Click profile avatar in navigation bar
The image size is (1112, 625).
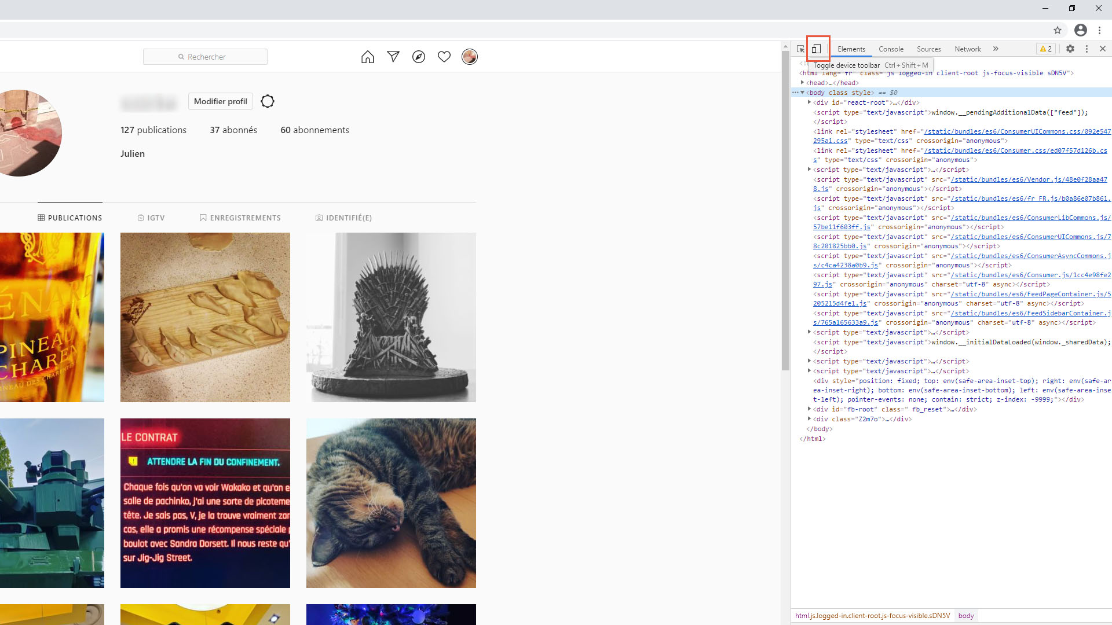click(470, 57)
